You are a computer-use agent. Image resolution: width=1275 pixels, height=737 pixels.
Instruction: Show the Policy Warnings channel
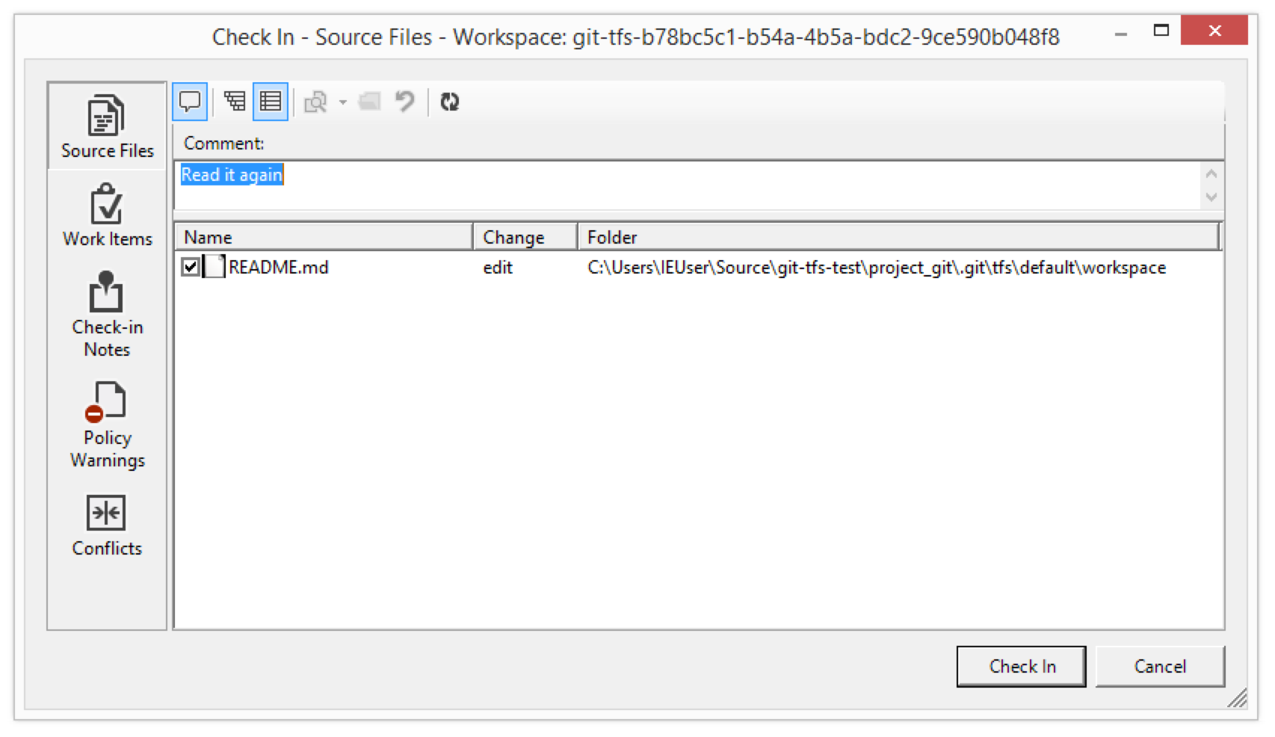click(107, 425)
